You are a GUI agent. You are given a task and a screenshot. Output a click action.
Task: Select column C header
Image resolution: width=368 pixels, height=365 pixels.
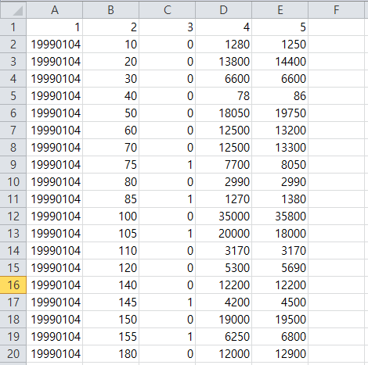[x=168, y=10]
